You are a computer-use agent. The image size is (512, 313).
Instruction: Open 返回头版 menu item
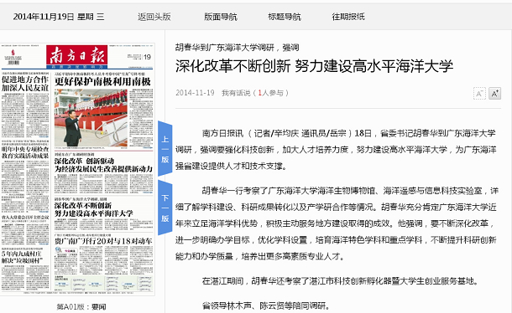(154, 17)
